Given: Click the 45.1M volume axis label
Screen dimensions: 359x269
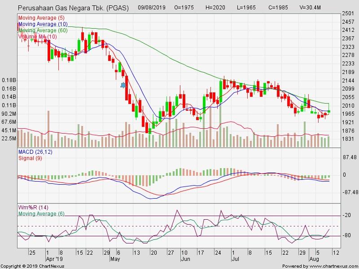Looking at the screenshot, I should tap(9, 130).
